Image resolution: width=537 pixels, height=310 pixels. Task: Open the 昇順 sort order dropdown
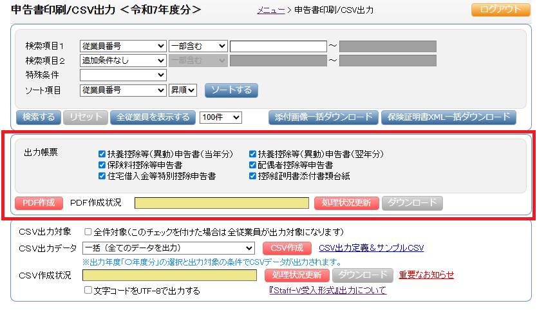pyautogui.click(x=182, y=90)
